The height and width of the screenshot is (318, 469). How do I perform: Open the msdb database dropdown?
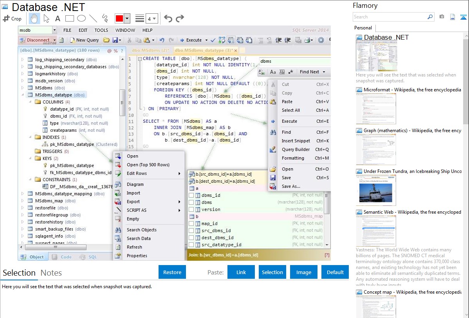[x=54, y=30]
